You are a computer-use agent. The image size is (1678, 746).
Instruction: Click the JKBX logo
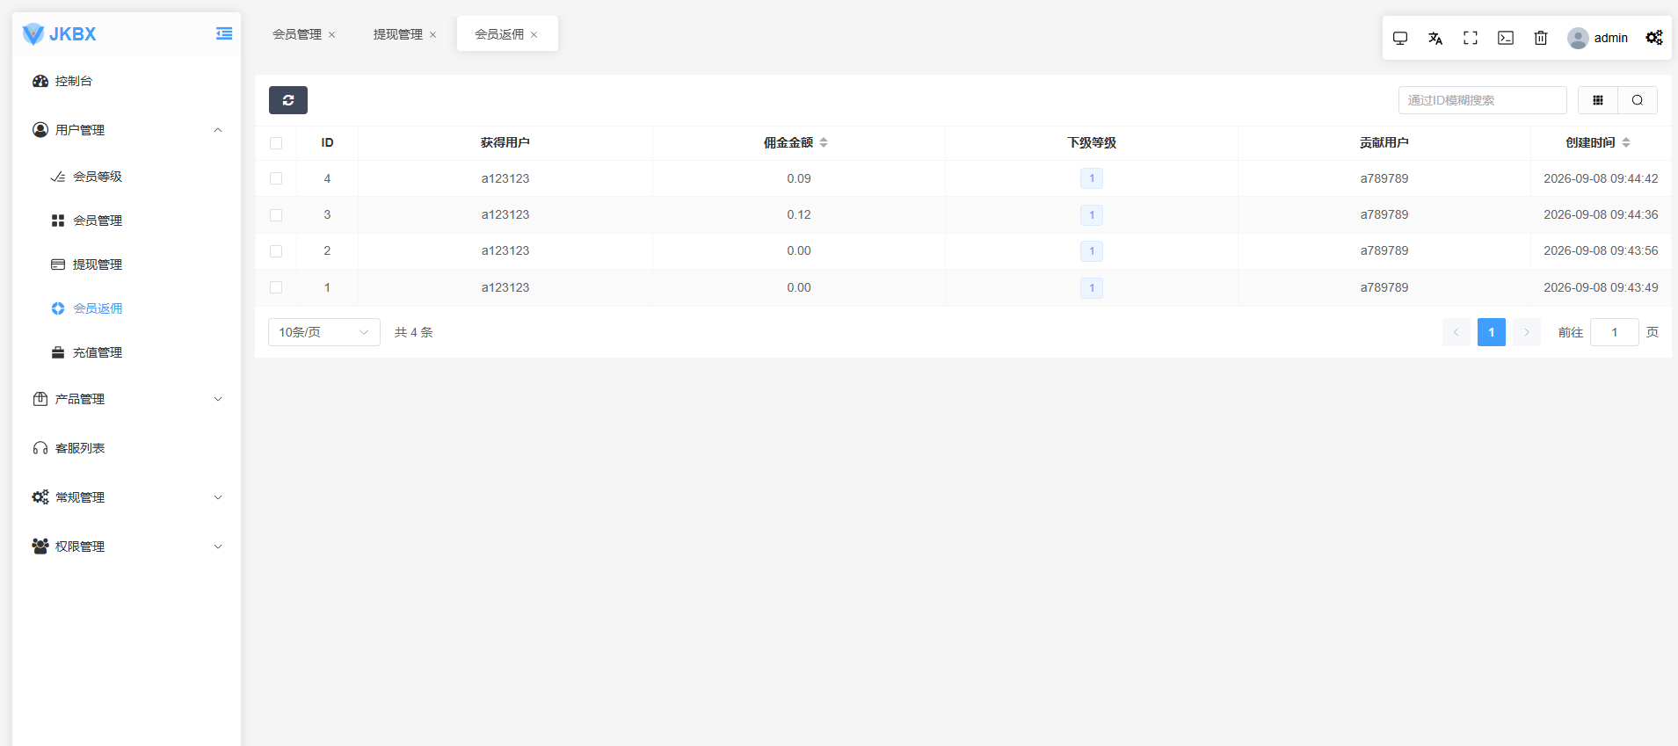[x=59, y=34]
